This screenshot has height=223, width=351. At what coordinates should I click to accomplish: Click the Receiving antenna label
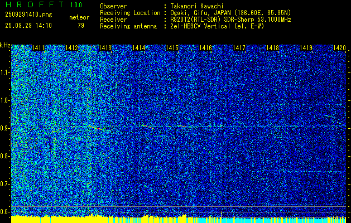coord(128,26)
